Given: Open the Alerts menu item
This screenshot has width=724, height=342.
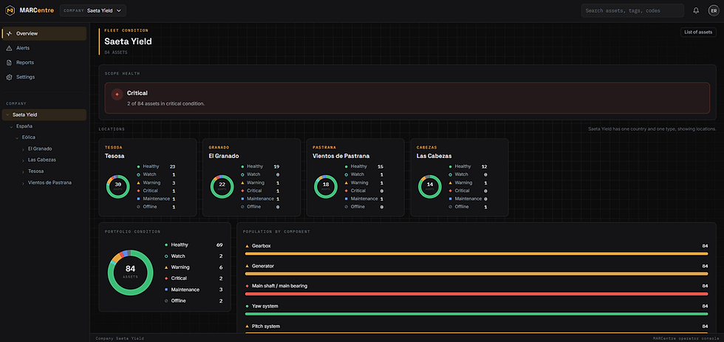Looking at the screenshot, I should click(x=44, y=48).
